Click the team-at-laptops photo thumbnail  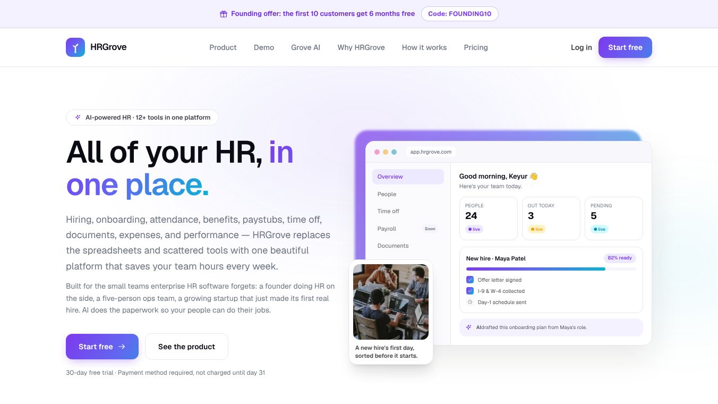tap(391, 302)
